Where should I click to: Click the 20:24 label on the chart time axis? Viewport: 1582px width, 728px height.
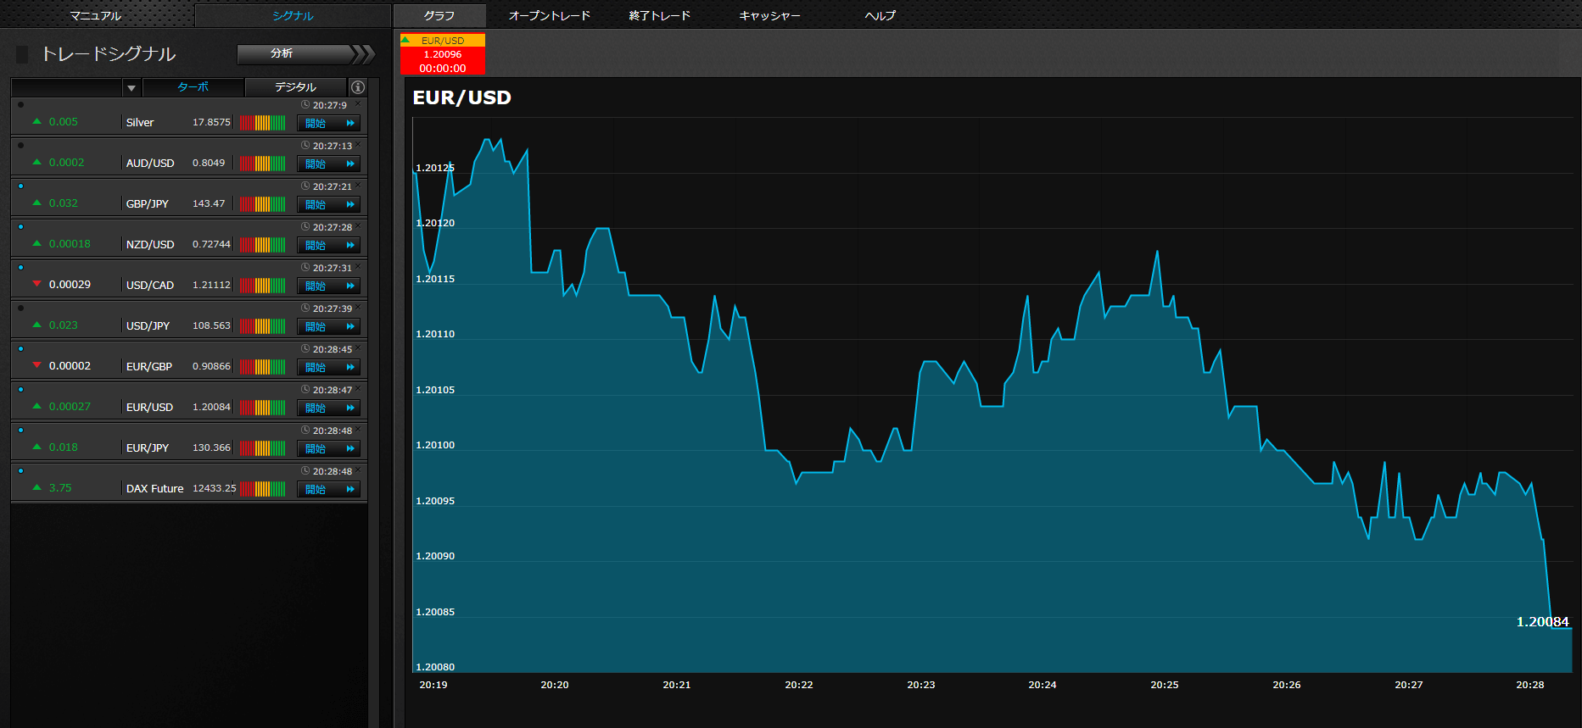[1043, 685]
